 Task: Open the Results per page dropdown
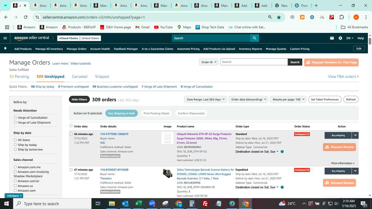288,99
